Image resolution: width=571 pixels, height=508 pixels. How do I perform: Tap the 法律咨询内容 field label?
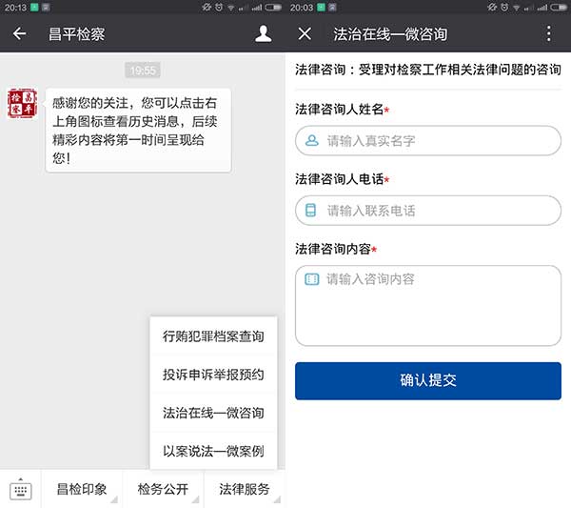pos(333,249)
